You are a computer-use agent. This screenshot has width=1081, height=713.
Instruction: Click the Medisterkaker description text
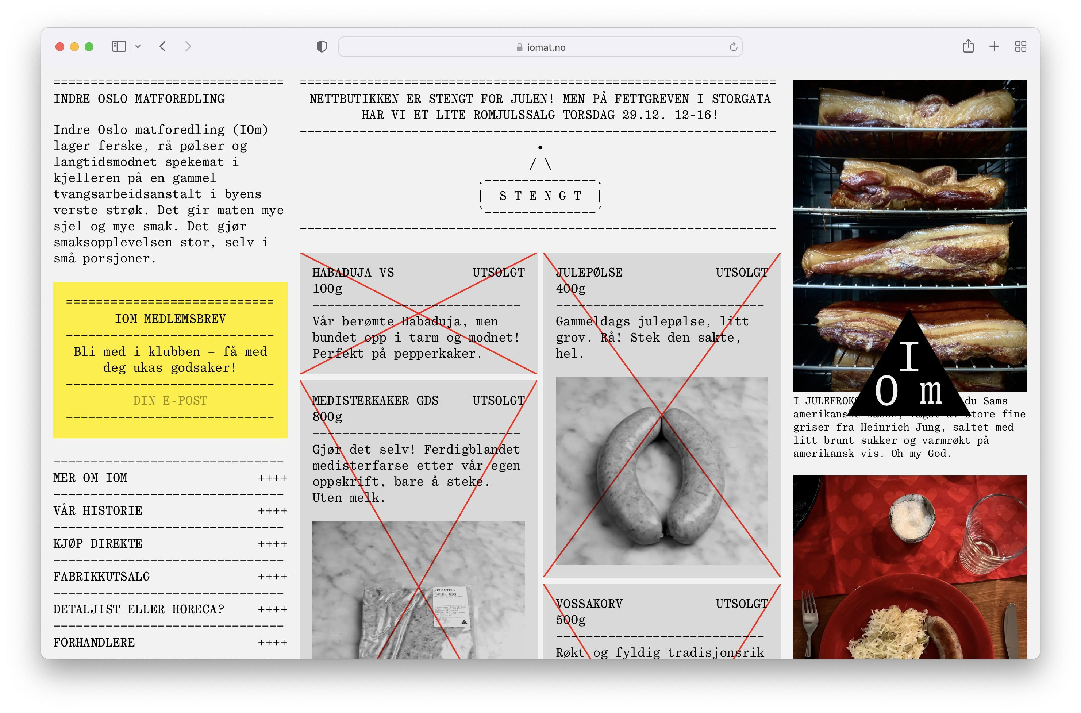416,473
